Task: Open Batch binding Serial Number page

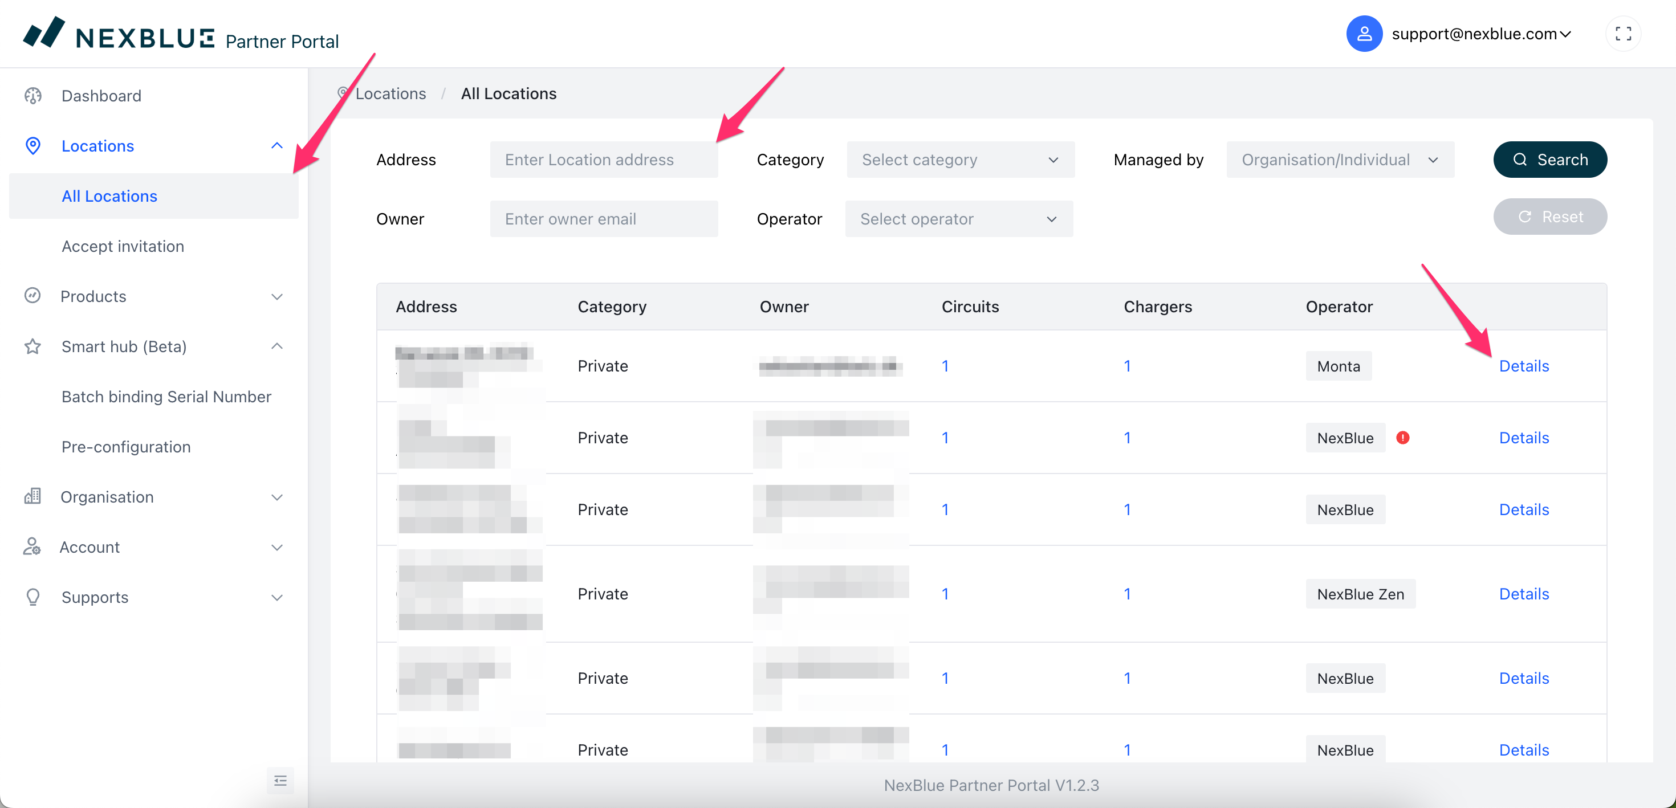Action: point(166,396)
